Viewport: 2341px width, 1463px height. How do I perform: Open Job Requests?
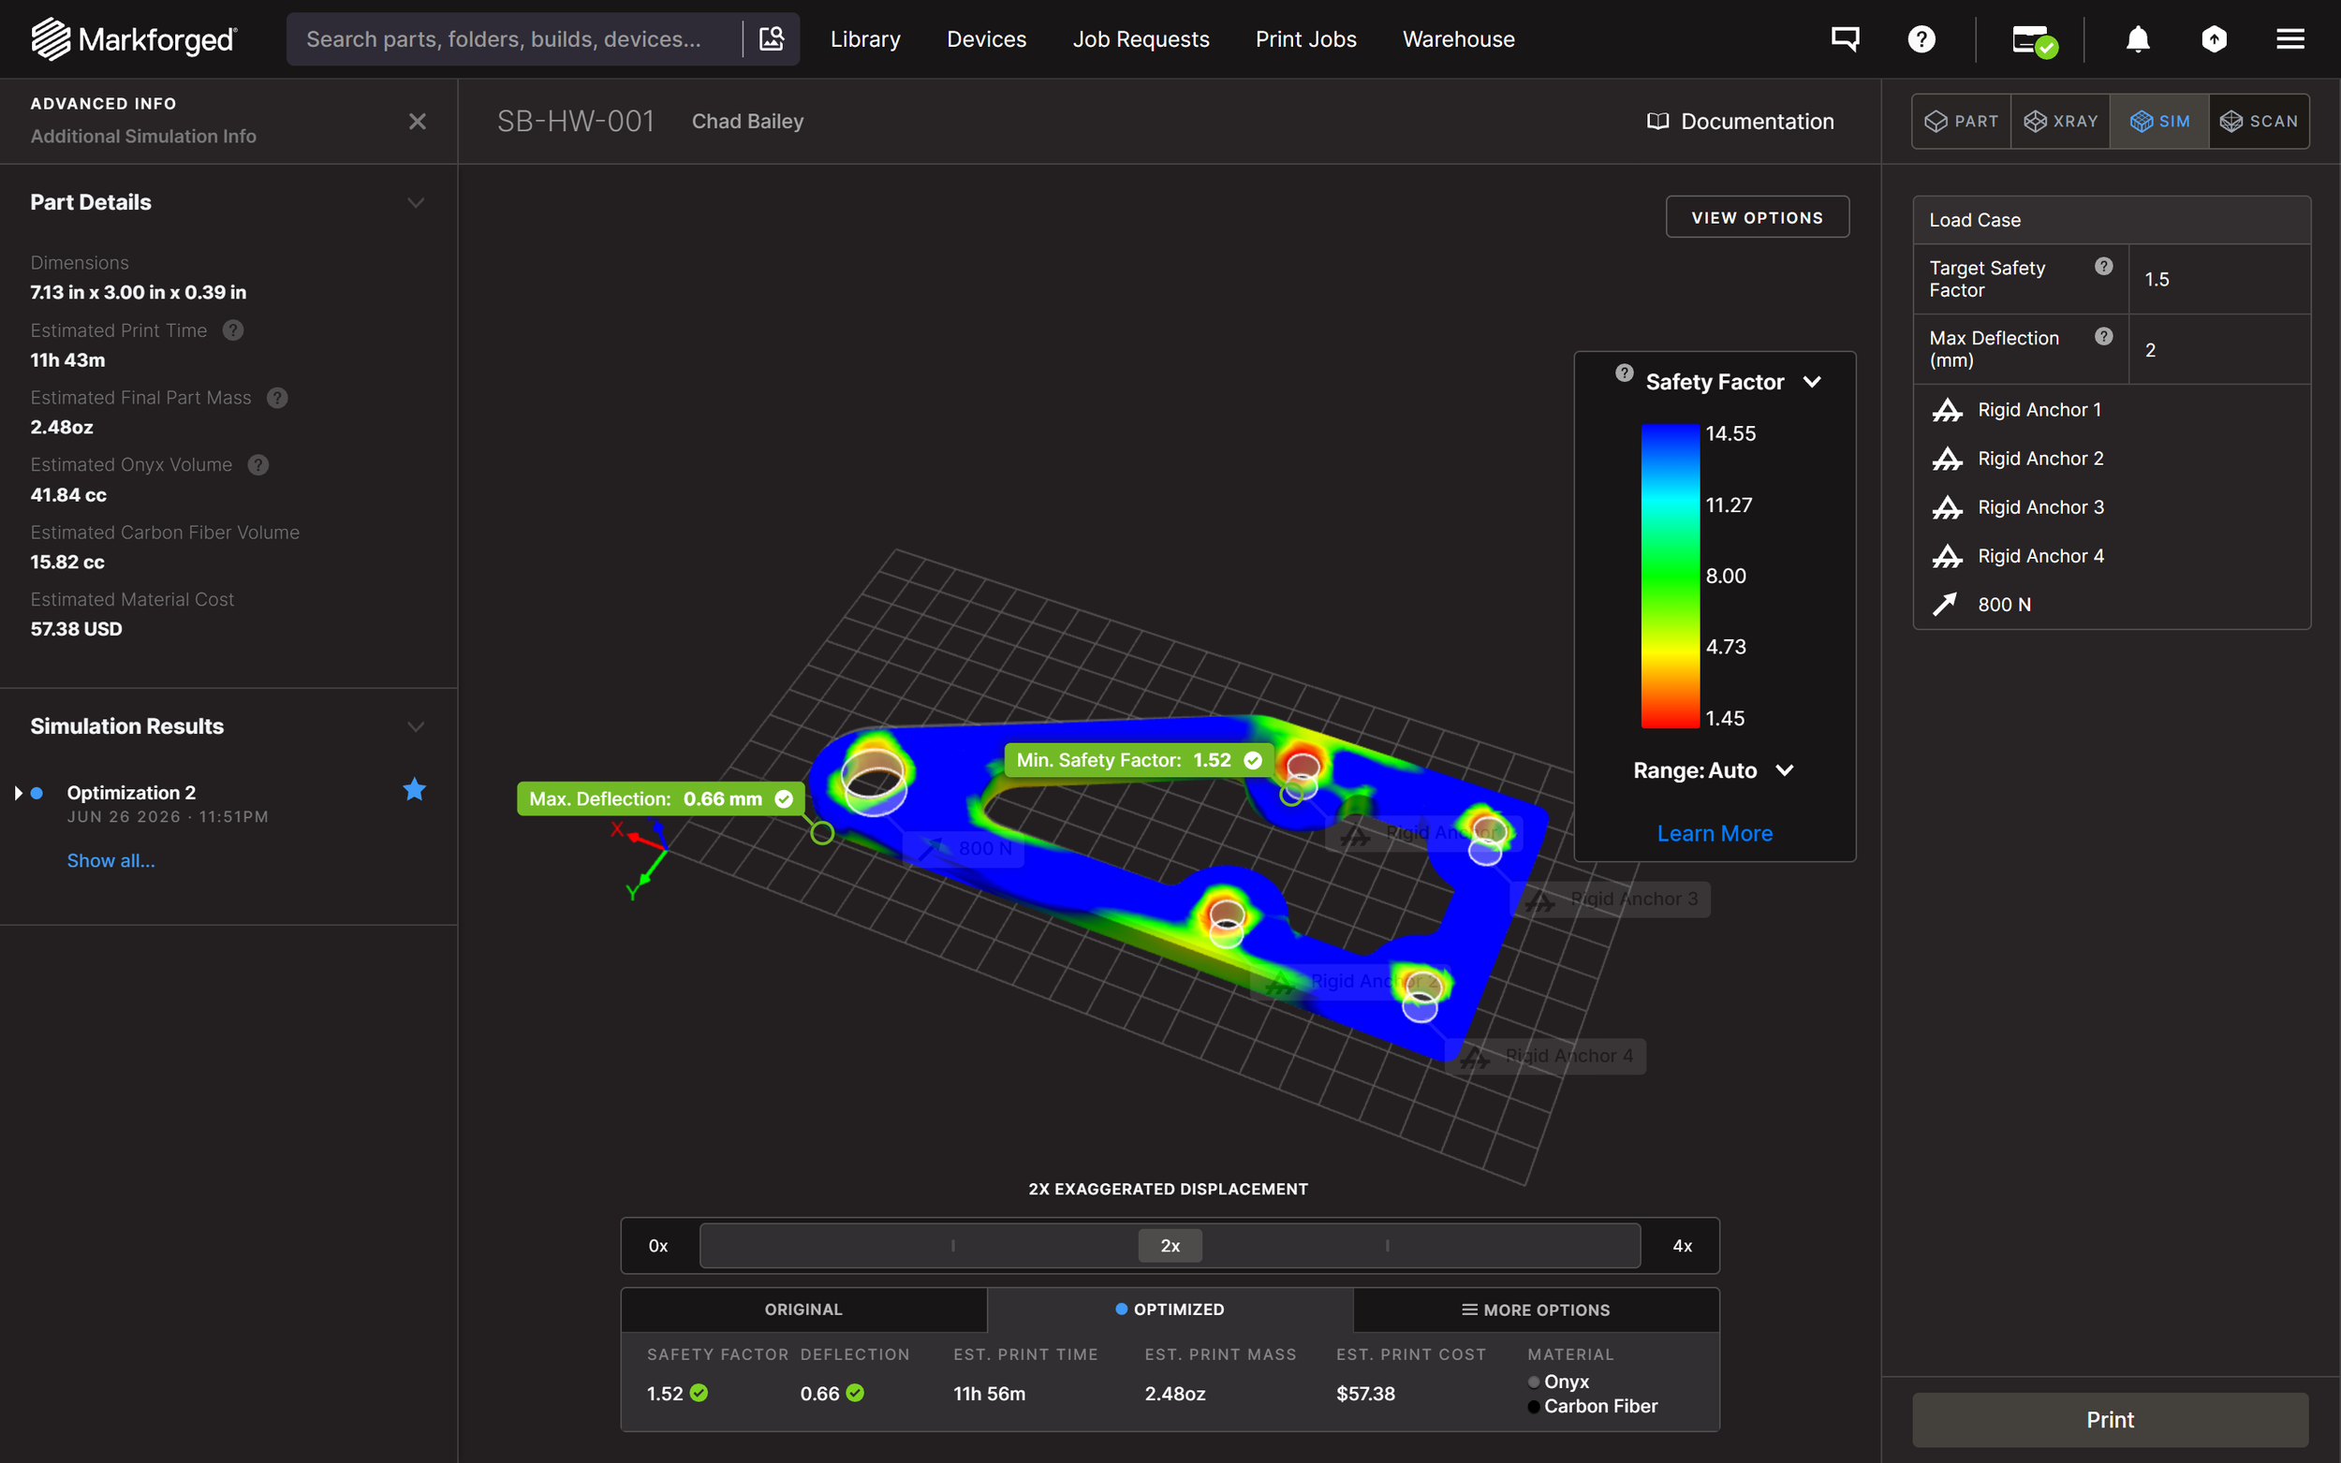tap(1141, 38)
